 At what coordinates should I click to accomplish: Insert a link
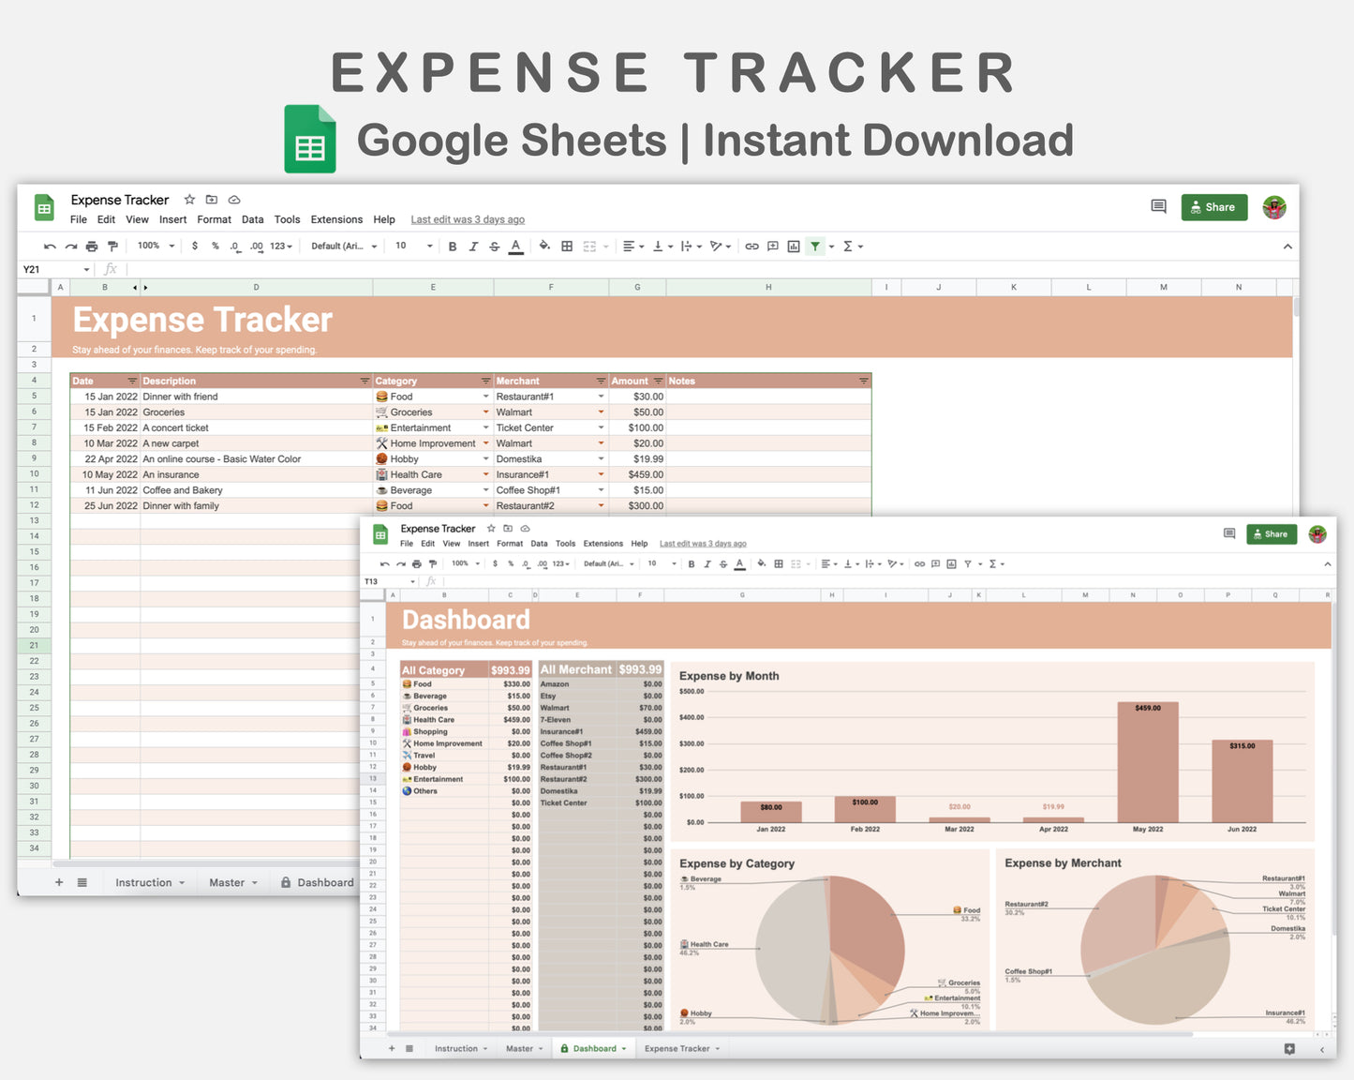tap(751, 246)
